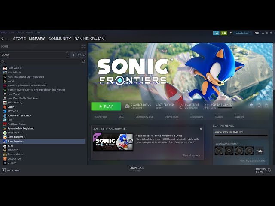Click the achievements unlocked progress bar

241,136
